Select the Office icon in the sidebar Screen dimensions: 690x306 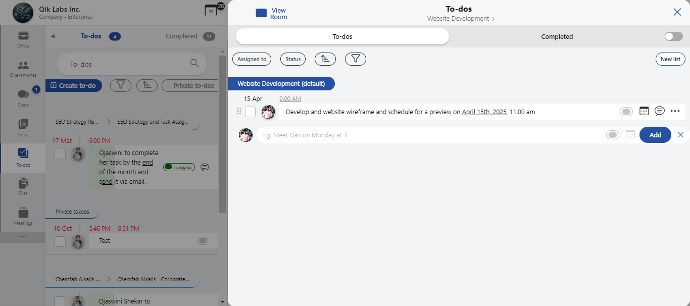click(23, 38)
